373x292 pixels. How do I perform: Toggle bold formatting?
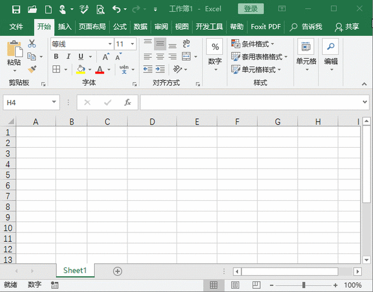pos(56,57)
